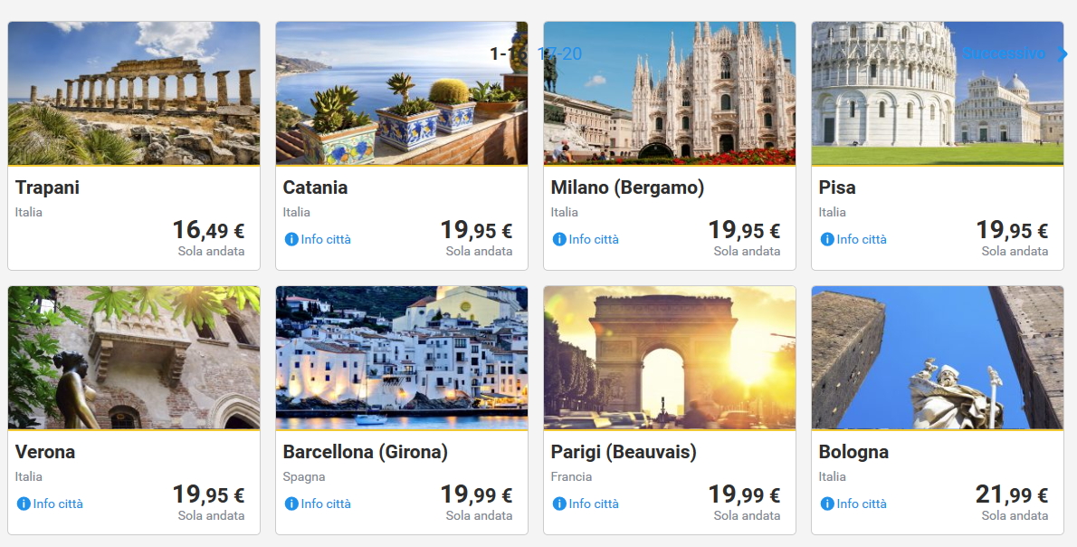Open the Parigi Arc de Triomphe photo
The image size is (1077, 547).
(x=670, y=358)
